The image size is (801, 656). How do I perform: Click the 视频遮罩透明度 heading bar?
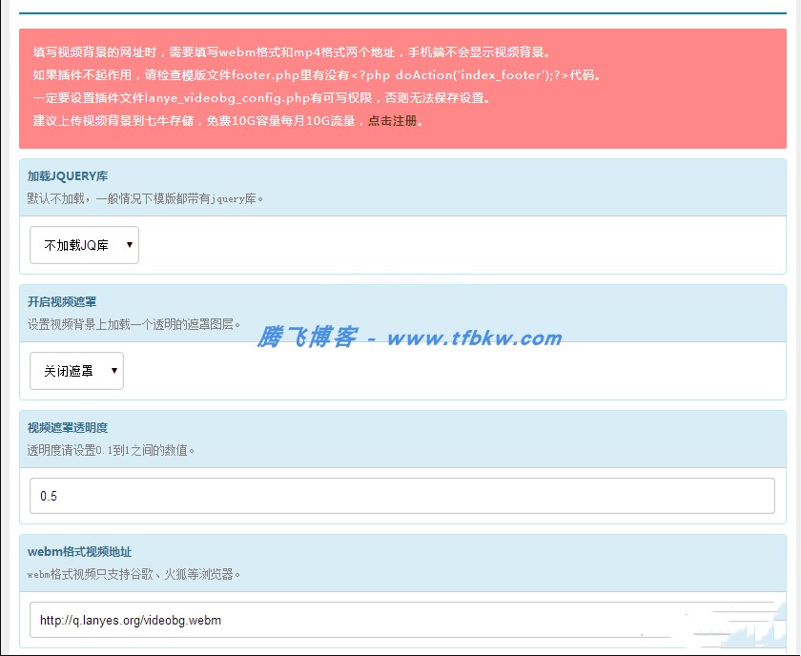point(65,427)
